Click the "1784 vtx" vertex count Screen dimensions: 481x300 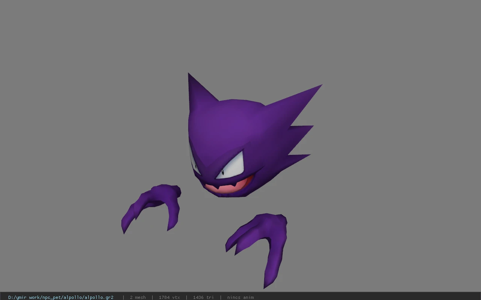tap(169, 297)
